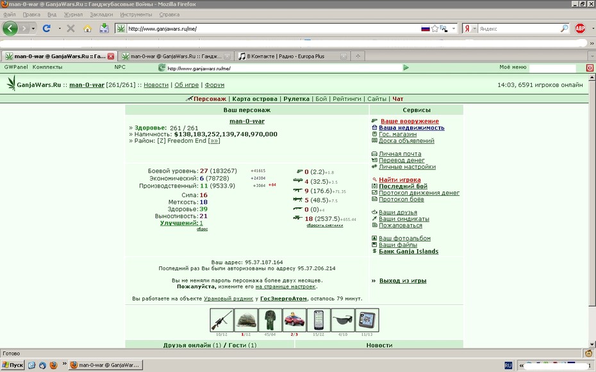Click the Stop loading X icon

click(70, 28)
